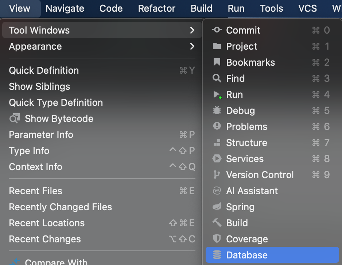Click the Commit tool window icon
The height and width of the screenshot is (265, 342).
tap(217, 30)
